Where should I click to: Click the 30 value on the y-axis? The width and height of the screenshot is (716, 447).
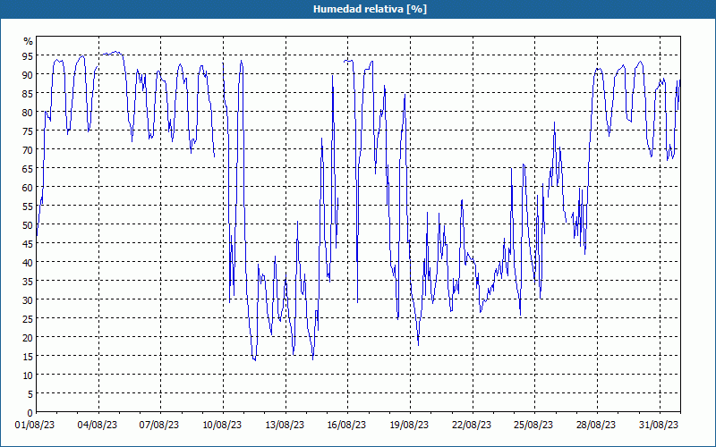coord(28,299)
